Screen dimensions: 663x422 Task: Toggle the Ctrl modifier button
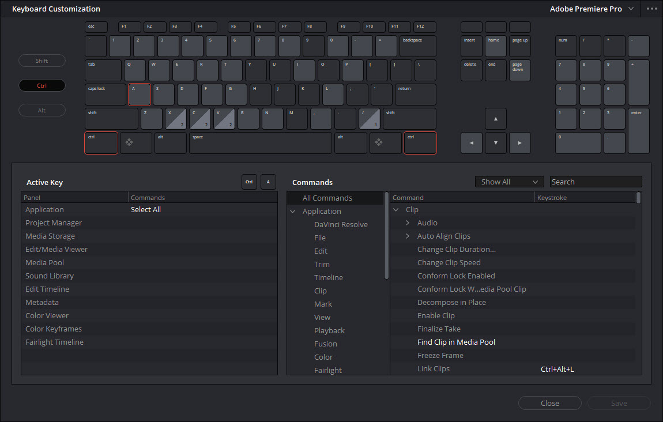42,86
